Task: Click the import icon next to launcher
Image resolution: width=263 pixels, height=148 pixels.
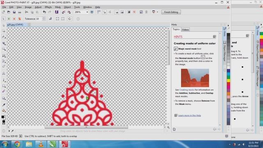Action: tap(63, 12)
